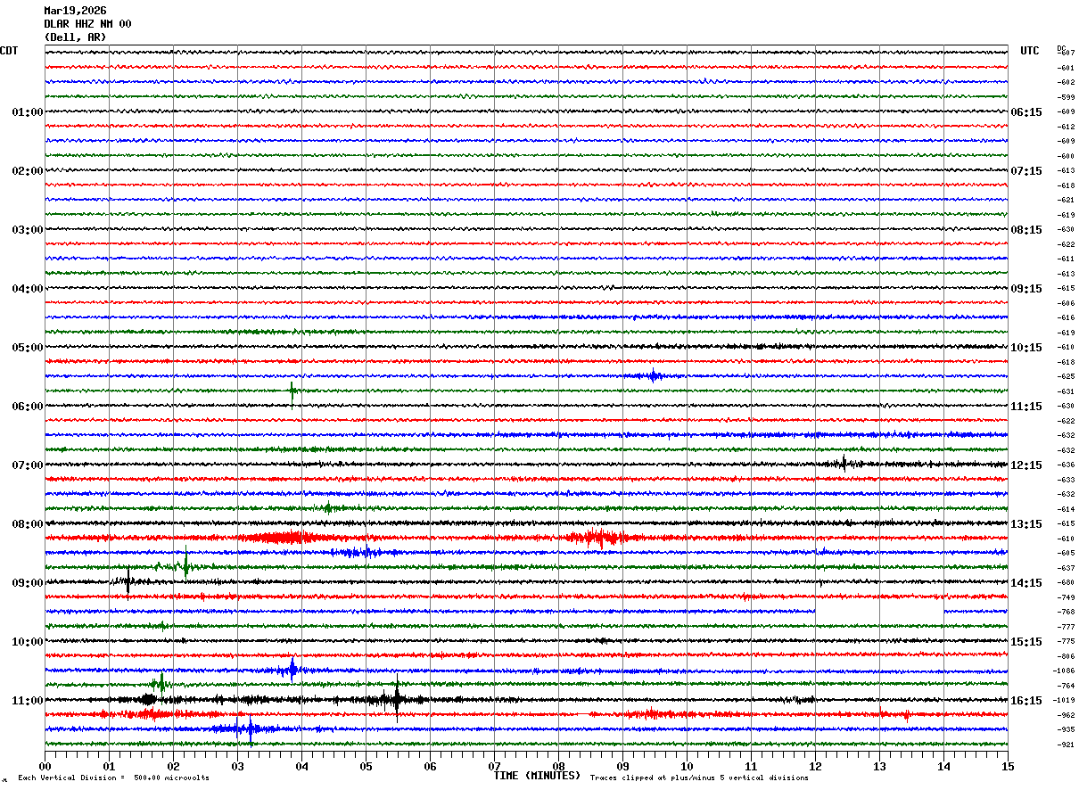Click the Each Vertical Division scale note
Viewport: 1079px width, 790px height.
coord(113,778)
